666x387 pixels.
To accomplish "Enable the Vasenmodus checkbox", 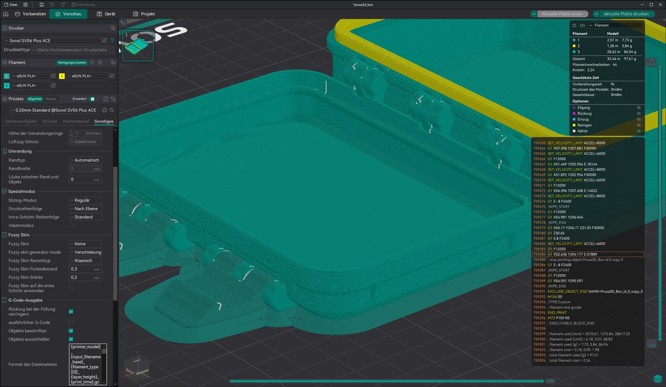I will click(71, 225).
